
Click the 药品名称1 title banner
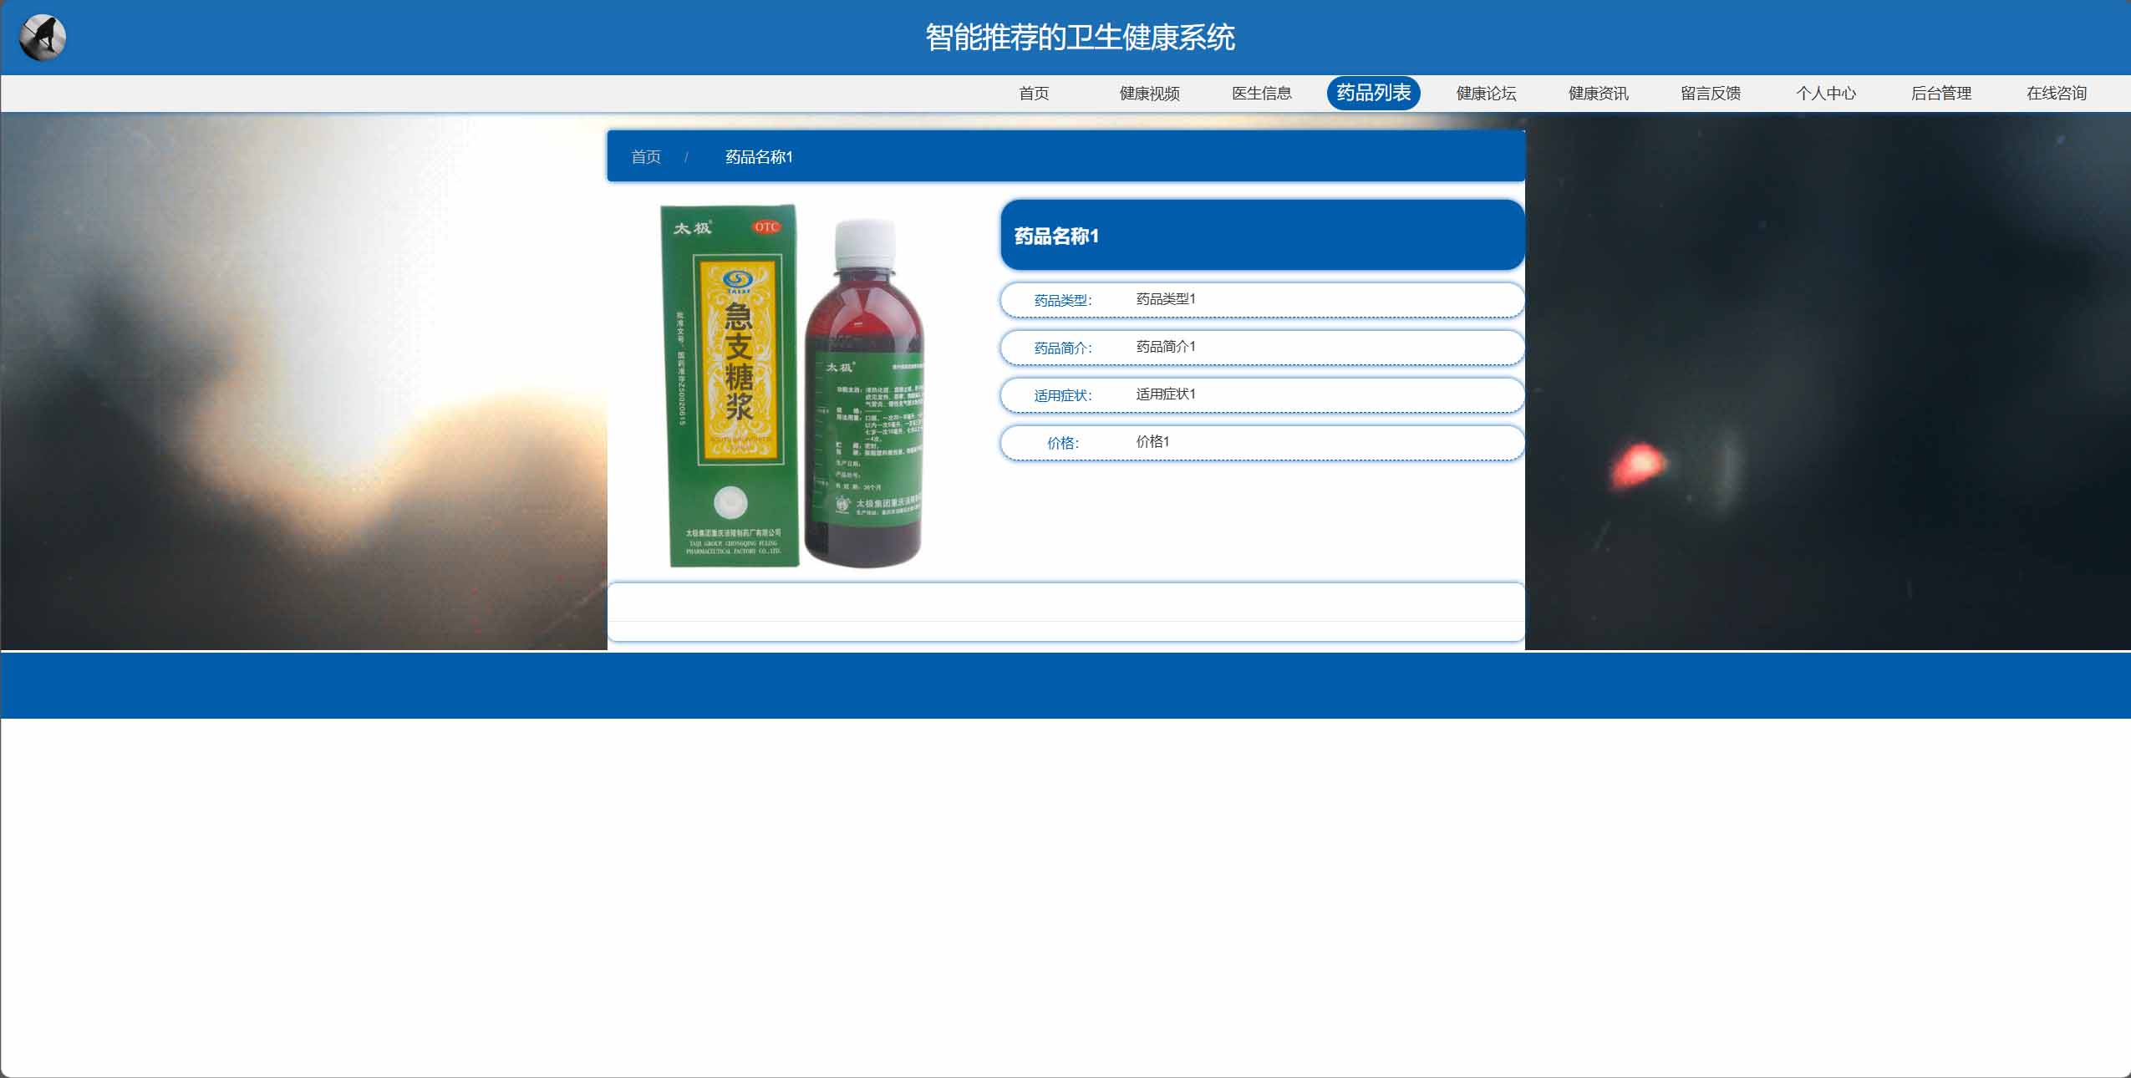coord(1263,235)
